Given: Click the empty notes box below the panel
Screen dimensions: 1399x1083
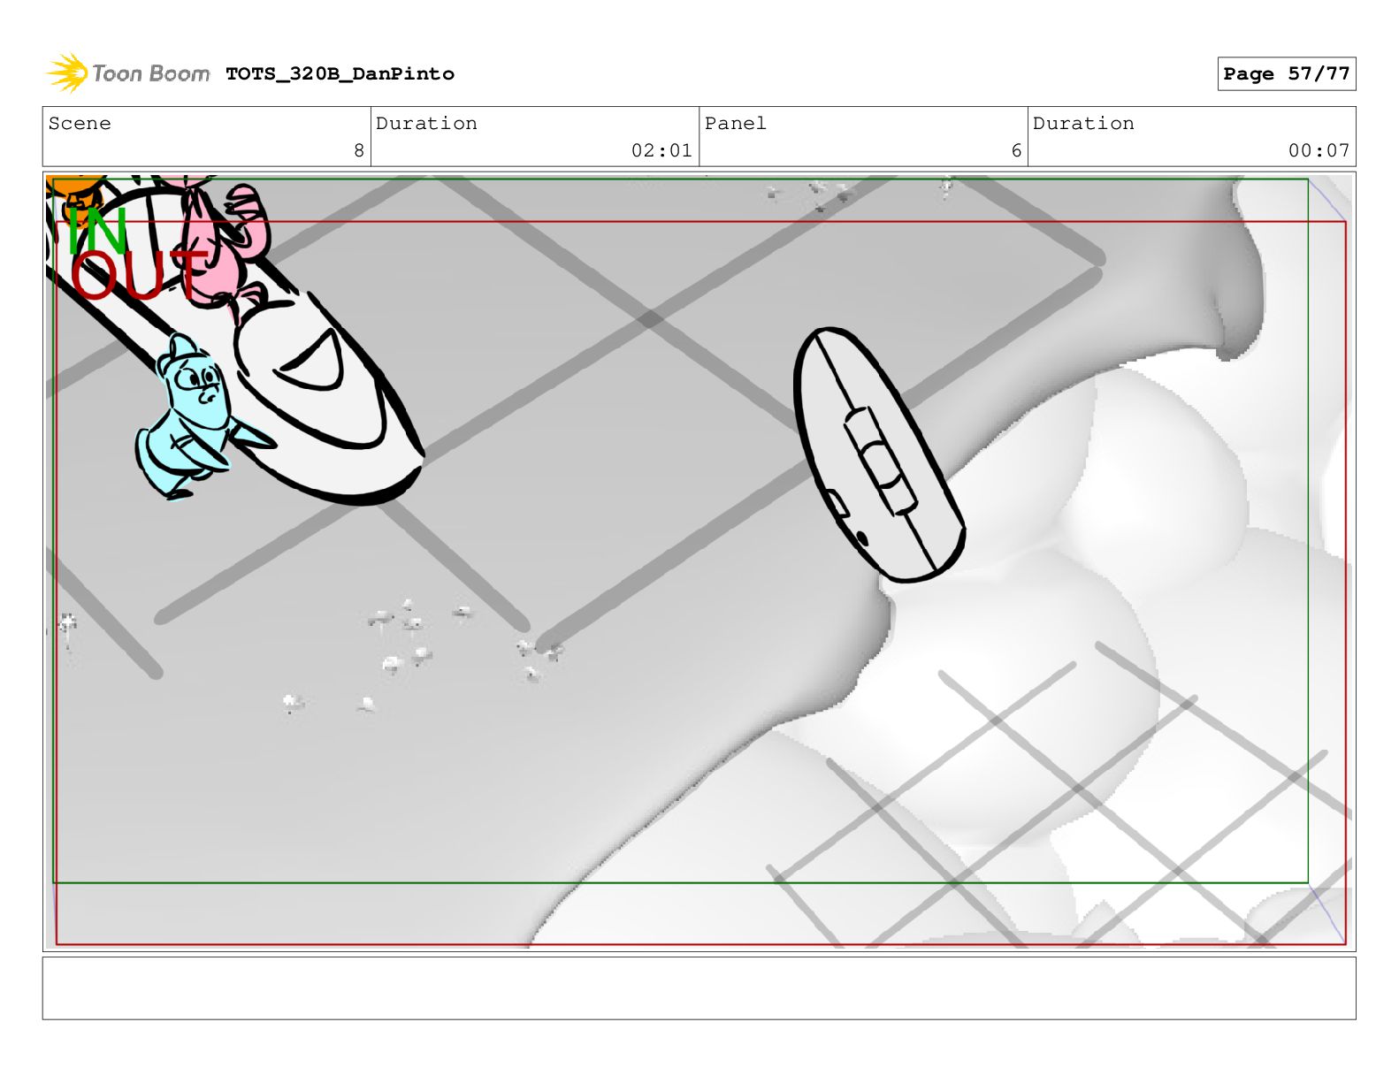Looking at the screenshot, I should click(x=699, y=988).
